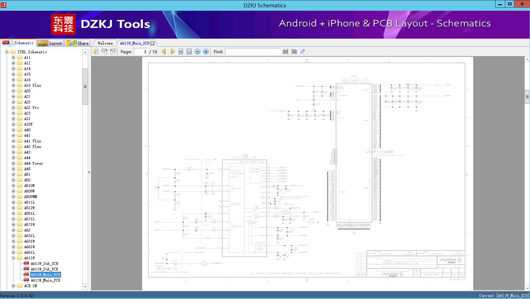Open the A611W_Main_PCB file
This screenshot has height=299, width=530.
[45, 280]
